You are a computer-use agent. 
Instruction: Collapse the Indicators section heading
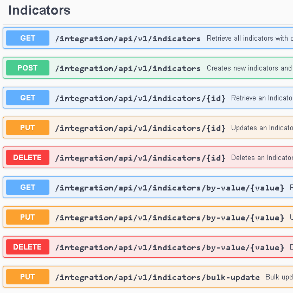[x=40, y=10]
